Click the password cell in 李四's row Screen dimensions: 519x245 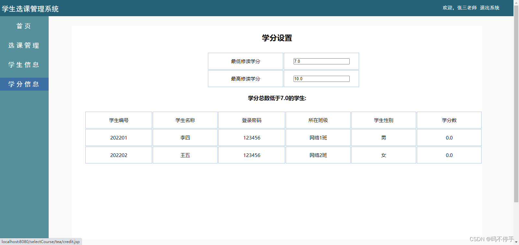coord(252,138)
